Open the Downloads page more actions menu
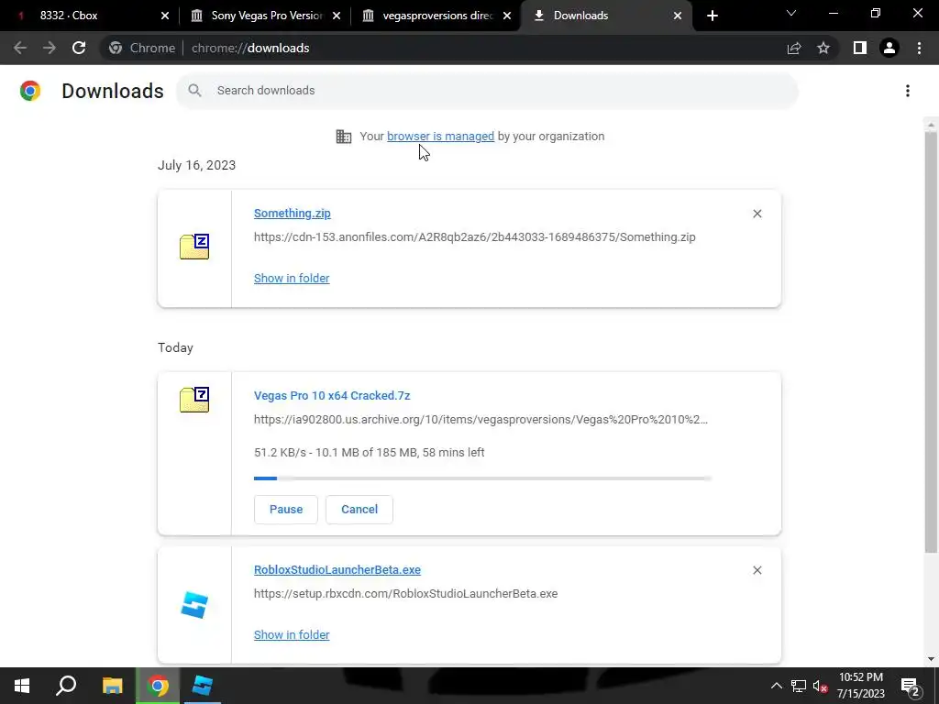The width and height of the screenshot is (939, 704). [908, 91]
